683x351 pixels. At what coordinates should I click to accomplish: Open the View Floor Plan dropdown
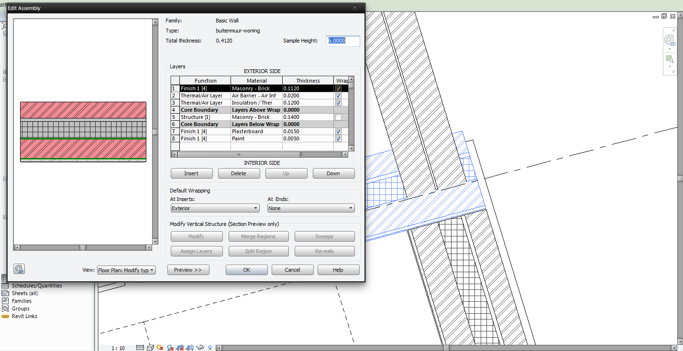click(126, 270)
